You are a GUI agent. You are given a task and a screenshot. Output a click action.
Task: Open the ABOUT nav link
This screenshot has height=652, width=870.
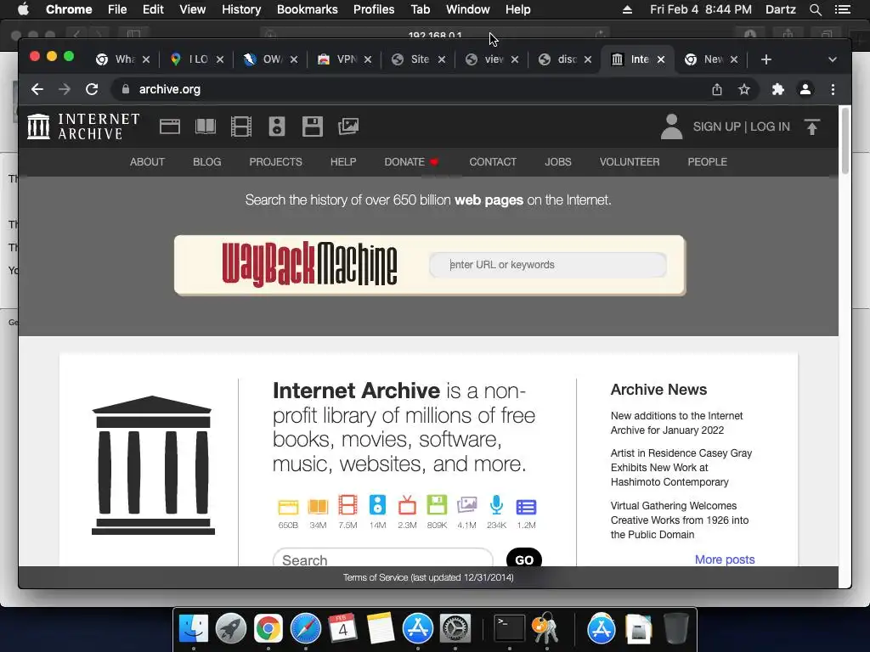(x=147, y=162)
